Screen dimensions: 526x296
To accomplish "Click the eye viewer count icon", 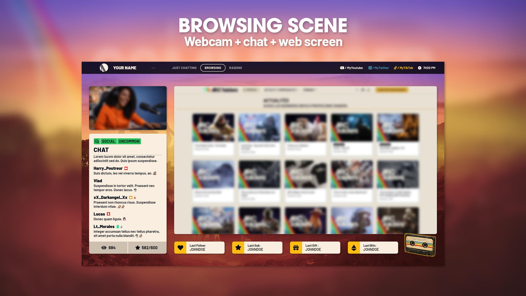I will 104,248.
